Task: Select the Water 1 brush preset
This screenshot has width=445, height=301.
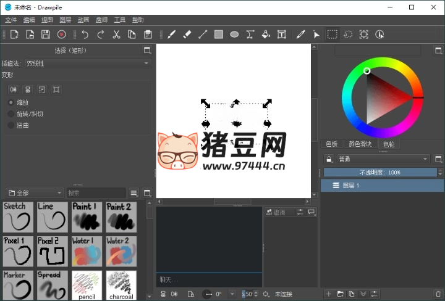Action: (87, 252)
